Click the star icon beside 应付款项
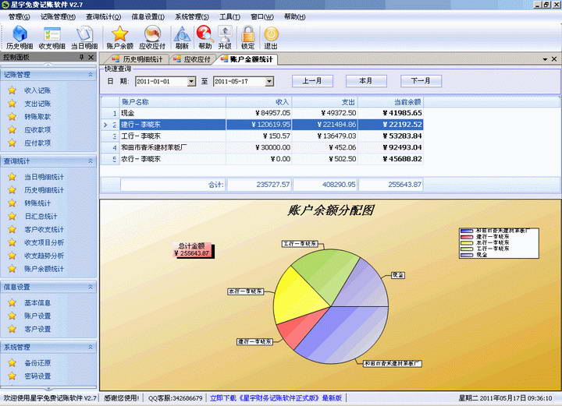 pos(12,143)
